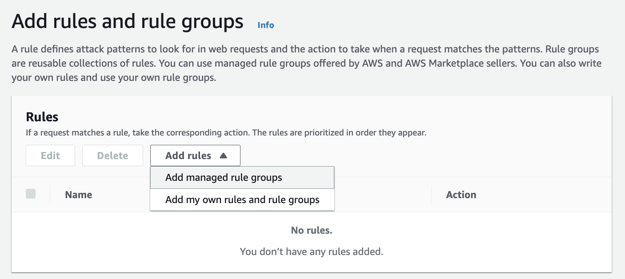Image resolution: width=625 pixels, height=279 pixels.
Task: Click the disabled Delete button
Action: pos(112,155)
